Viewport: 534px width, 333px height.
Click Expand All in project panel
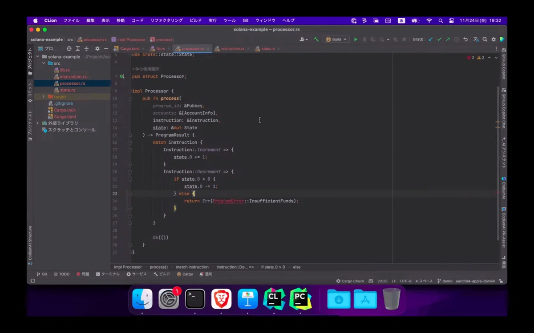point(78,49)
